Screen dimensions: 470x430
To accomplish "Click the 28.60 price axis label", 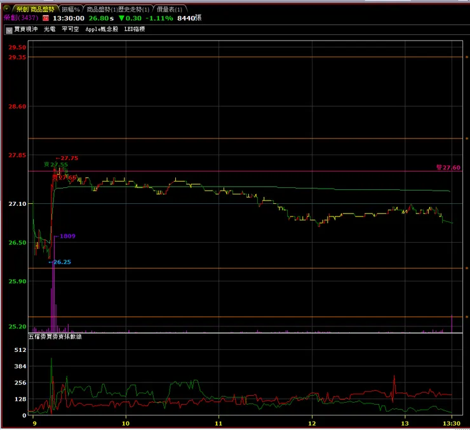I will 17,106.
